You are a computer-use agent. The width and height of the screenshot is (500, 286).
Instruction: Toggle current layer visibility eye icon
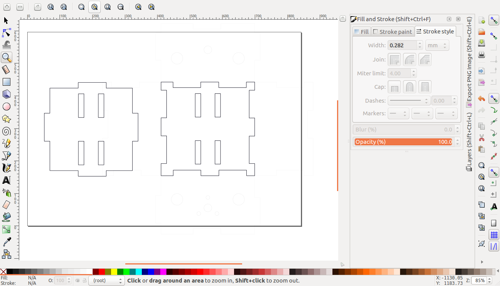click(x=78, y=281)
